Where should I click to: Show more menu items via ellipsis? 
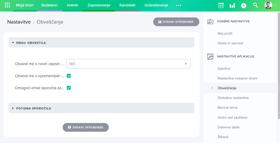coord(179,5)
